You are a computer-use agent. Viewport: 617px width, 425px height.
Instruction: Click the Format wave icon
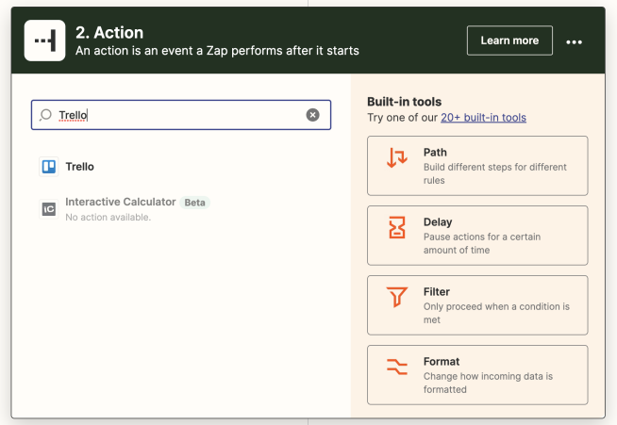pyautogui.click(x=396, y=367)
